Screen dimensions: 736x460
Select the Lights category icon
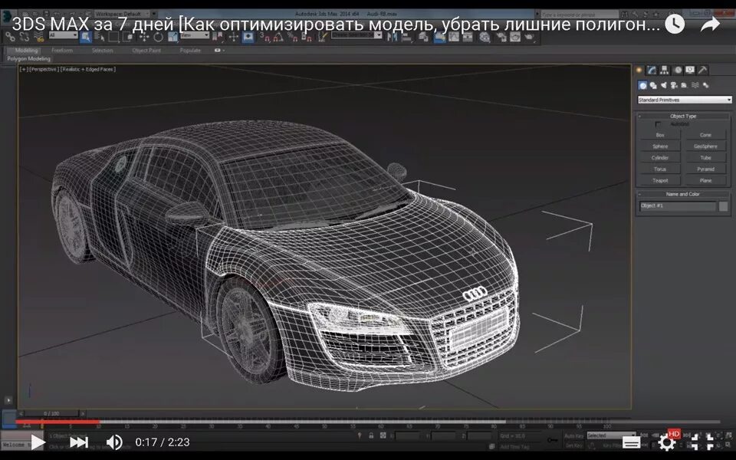[664, 85]
